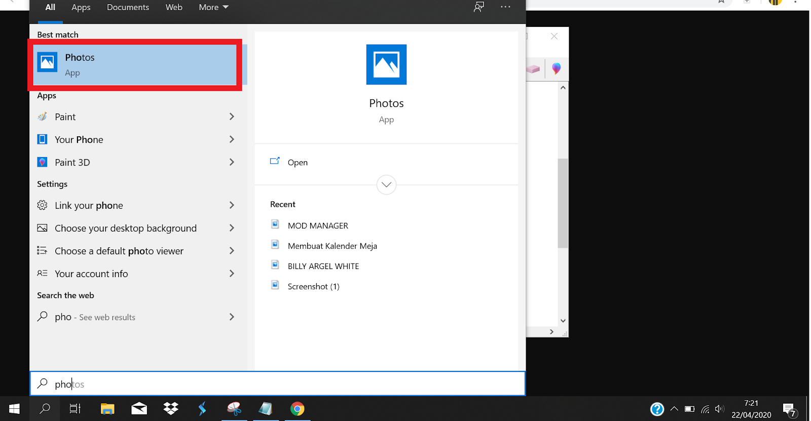Image resolution: width=811 pixels, height=421 pixels.
Task: Expand more actions below Open
Action: click(x=386, y=184)
